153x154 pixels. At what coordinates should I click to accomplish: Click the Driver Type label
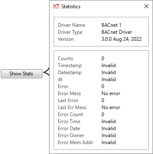pyautogui.click(x=70, y=32)
